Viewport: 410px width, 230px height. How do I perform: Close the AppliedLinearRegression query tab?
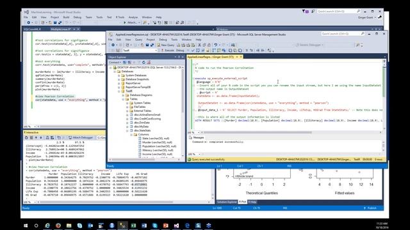(241, 57)
